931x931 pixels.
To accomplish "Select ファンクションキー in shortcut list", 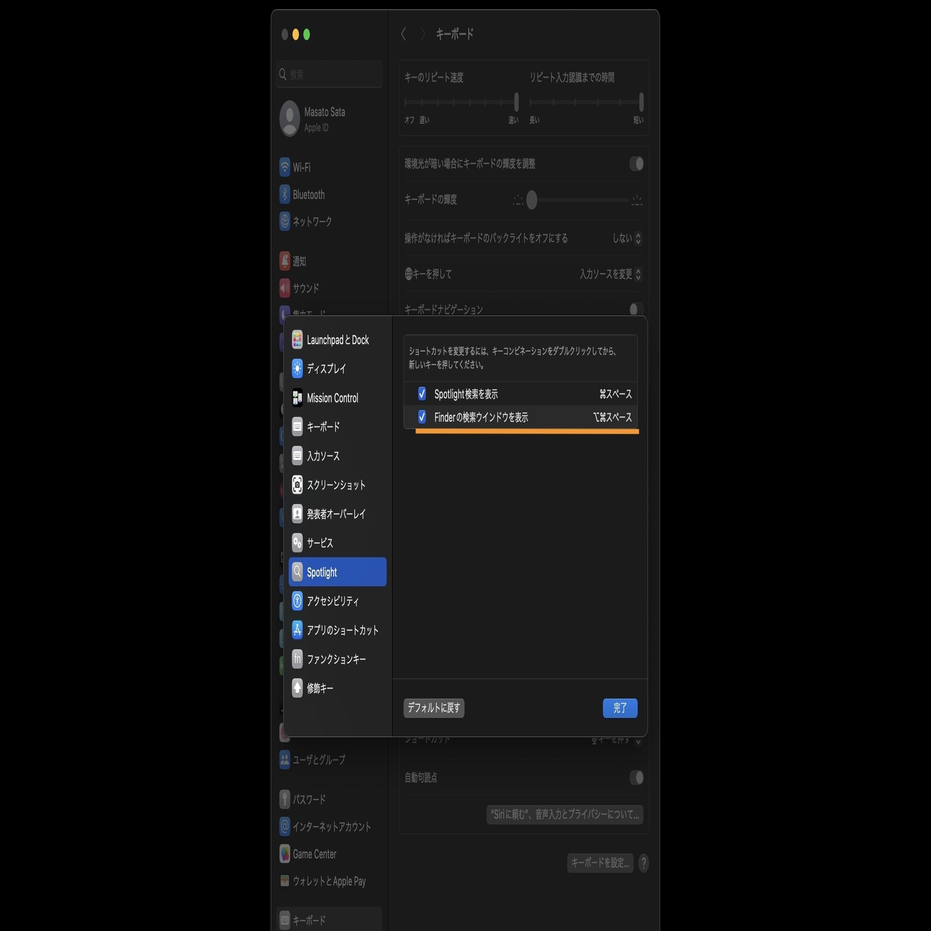I will click(336, 659).
